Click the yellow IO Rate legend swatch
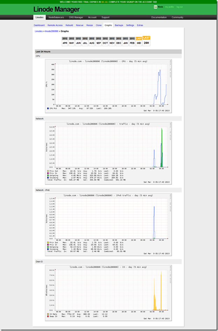Viewport: 218px width, 331px height. click(x=48, y=314)
